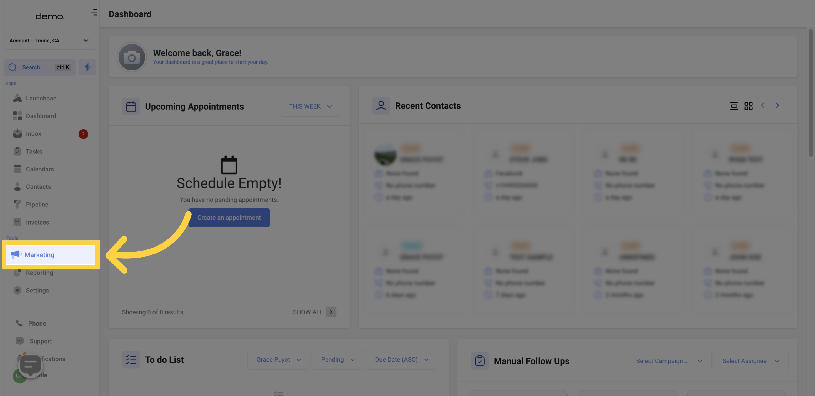Open the lightning quick actions button

tap(87, 67)
